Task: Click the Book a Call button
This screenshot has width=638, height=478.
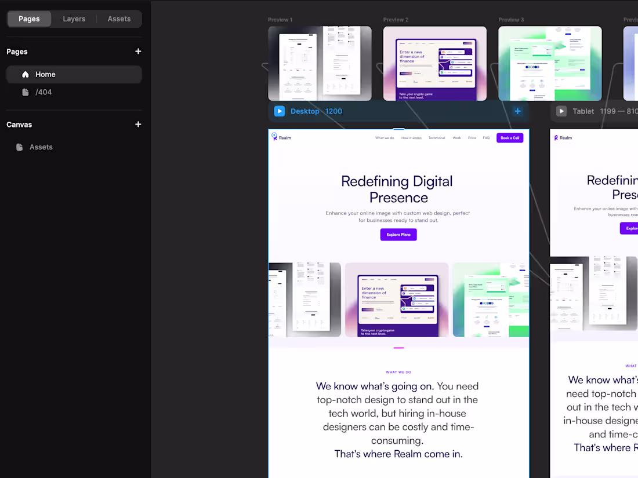Action: pyautogui.click(x=509, y=137)
